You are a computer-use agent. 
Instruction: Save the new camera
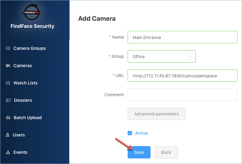[x=139, y=152]
